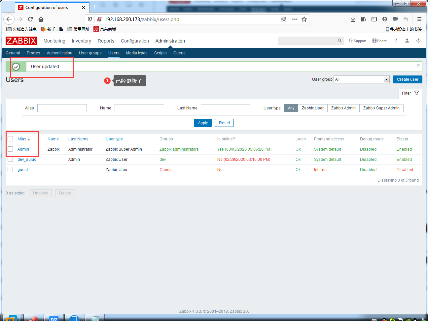Apply the user filter
Viewport: 428px width, 321px height.
tap(203, 123)
